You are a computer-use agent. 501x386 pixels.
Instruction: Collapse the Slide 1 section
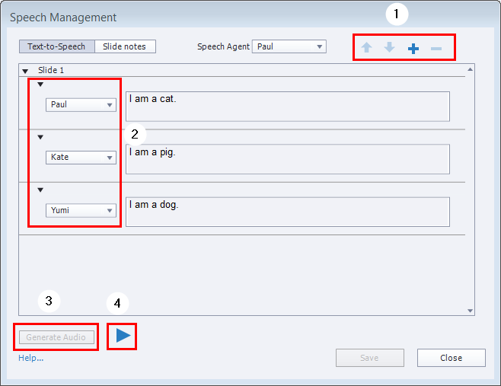click(25, 71)
